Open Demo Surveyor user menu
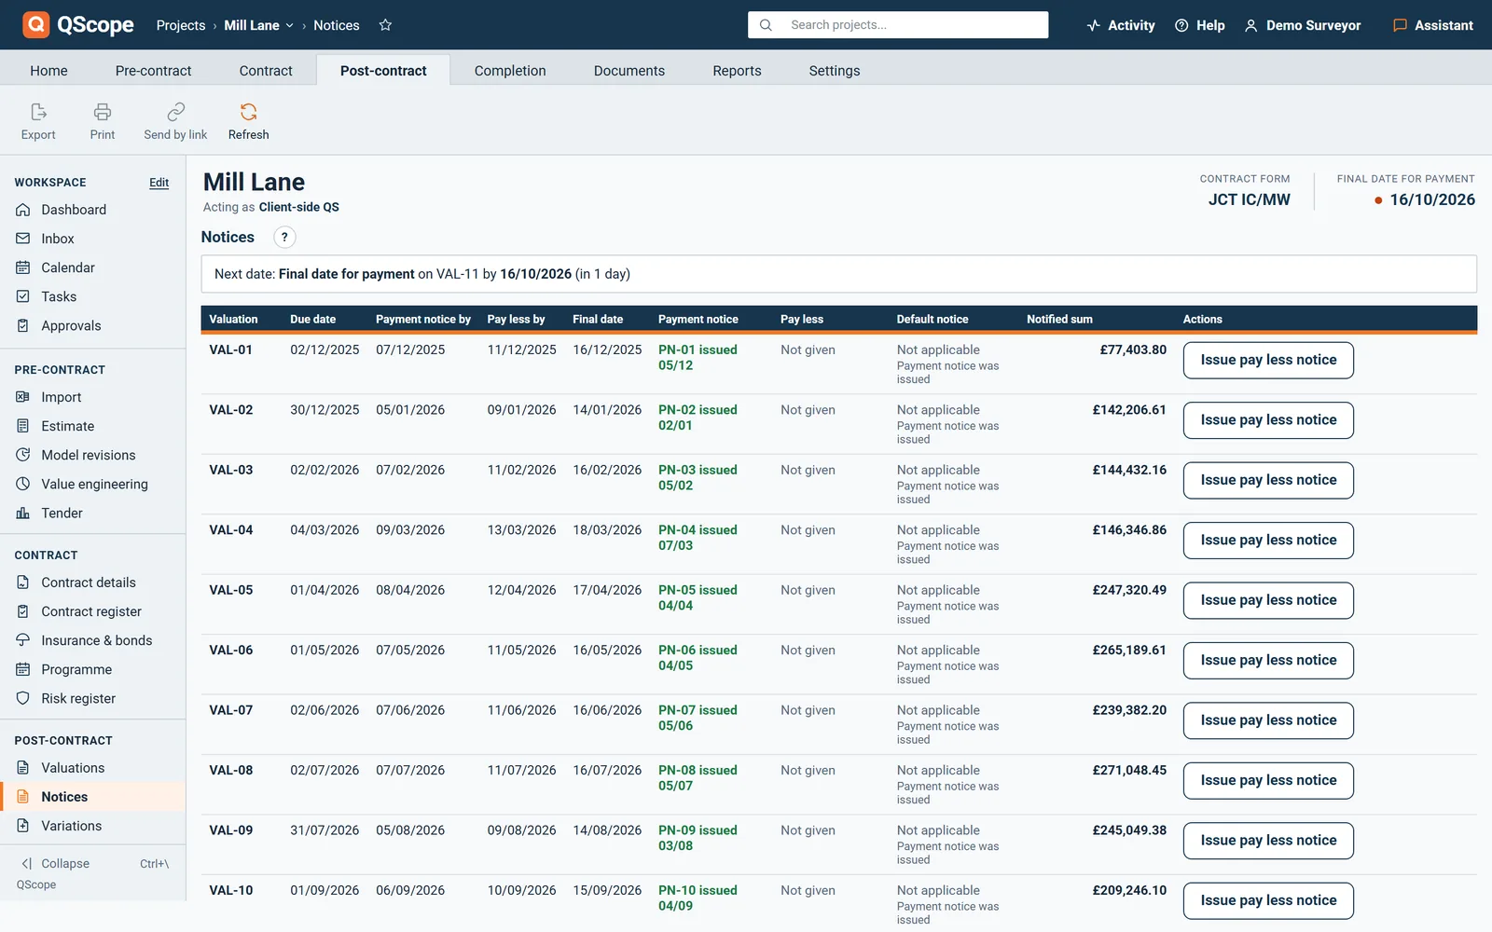1492x932 pixels. click(1303, 25)
